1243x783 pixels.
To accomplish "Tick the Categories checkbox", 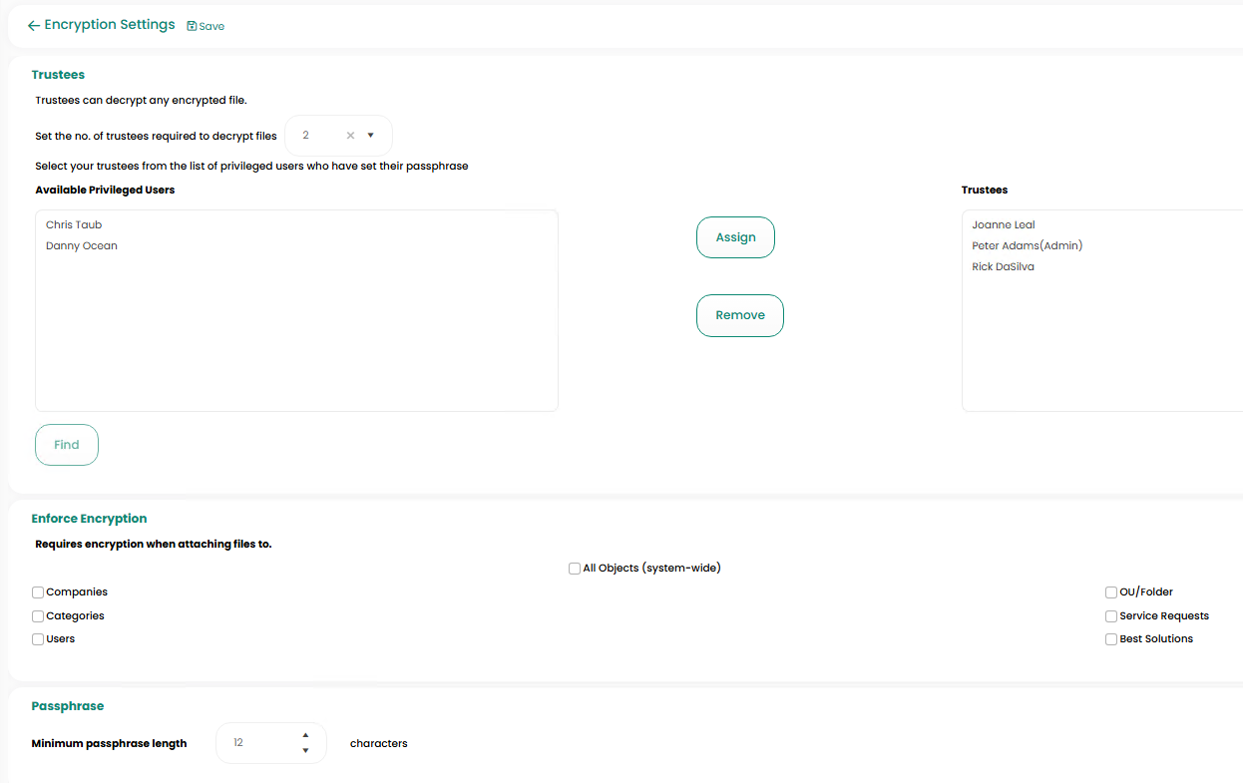I will pyautogui.click(x=38, y=616).
